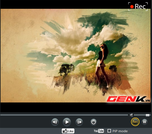This screenshot has height=134, width=152.
Task: Click the circular reset arrow icon
Action: (93, 122)
